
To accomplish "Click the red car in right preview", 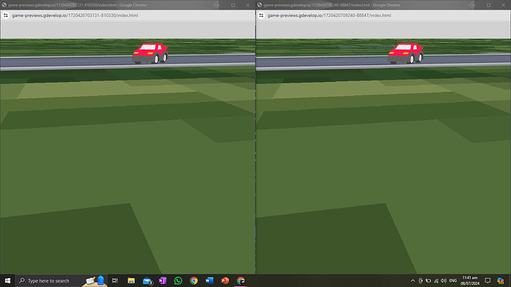I will tap(405, 53).
